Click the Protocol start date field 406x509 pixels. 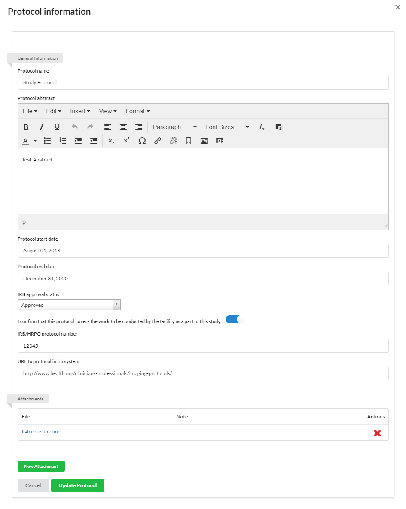coord(203,251)
